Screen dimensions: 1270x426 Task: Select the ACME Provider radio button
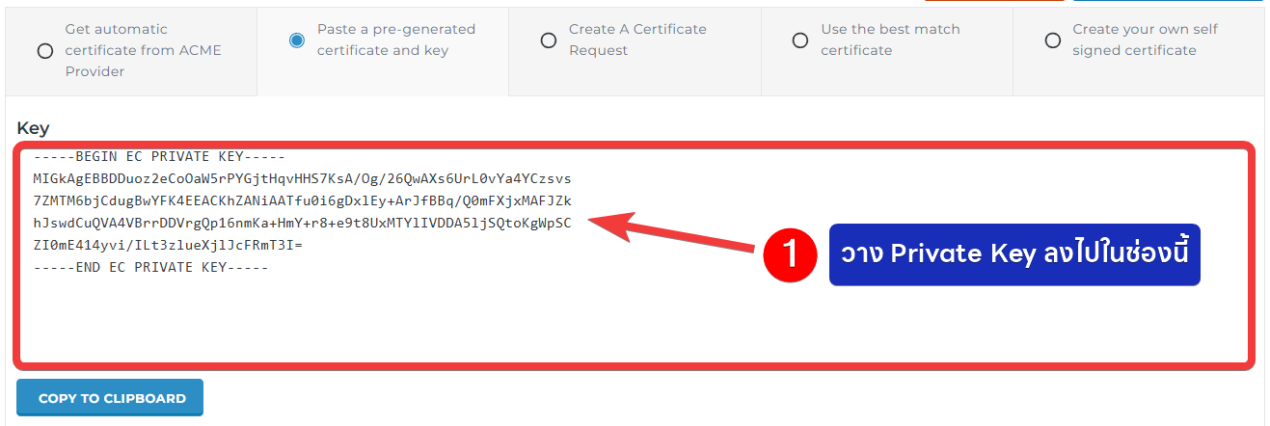[x=44, y=51]
